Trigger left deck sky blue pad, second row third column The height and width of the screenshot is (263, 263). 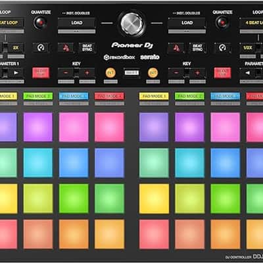(74, 163)
